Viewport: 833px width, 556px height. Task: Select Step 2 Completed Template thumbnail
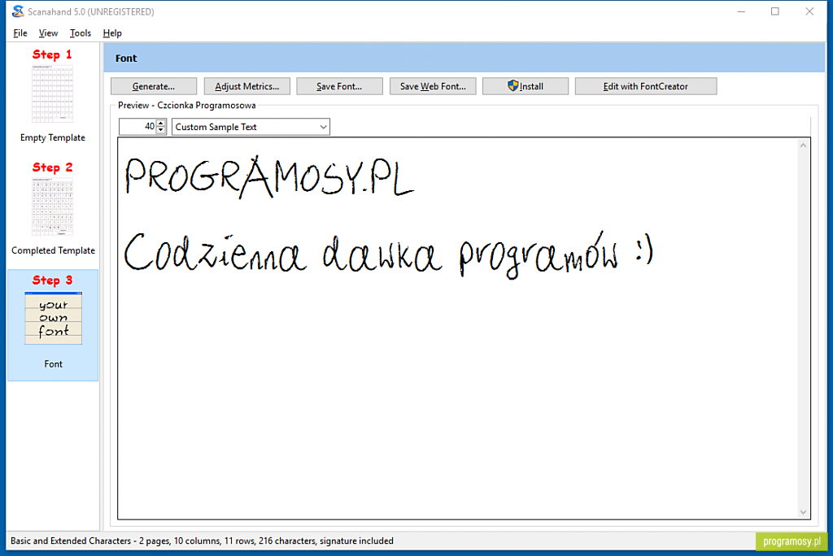coord(53,208)
